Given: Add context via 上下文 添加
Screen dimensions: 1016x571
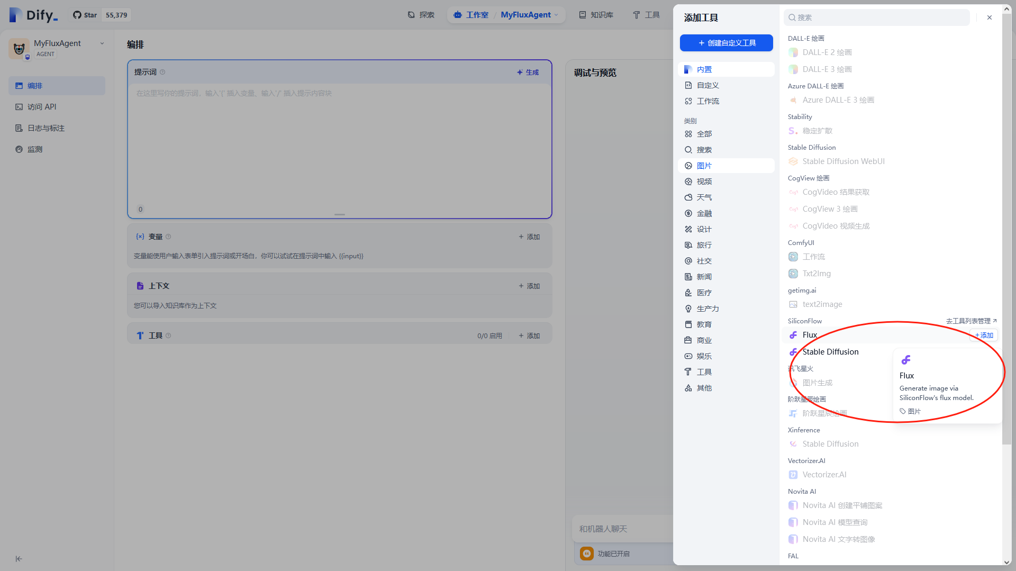Looking at the screenshot, I should (x=529, y=286).
